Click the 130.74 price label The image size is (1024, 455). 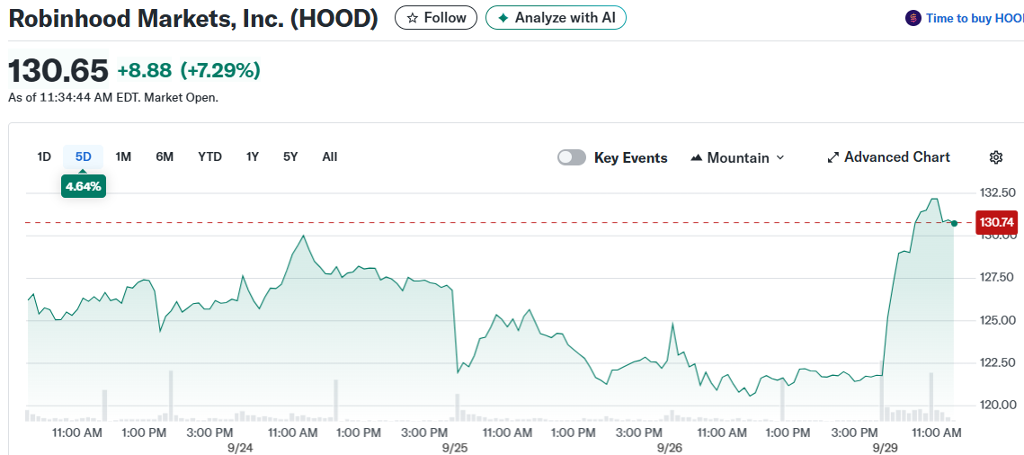point(996,223)
